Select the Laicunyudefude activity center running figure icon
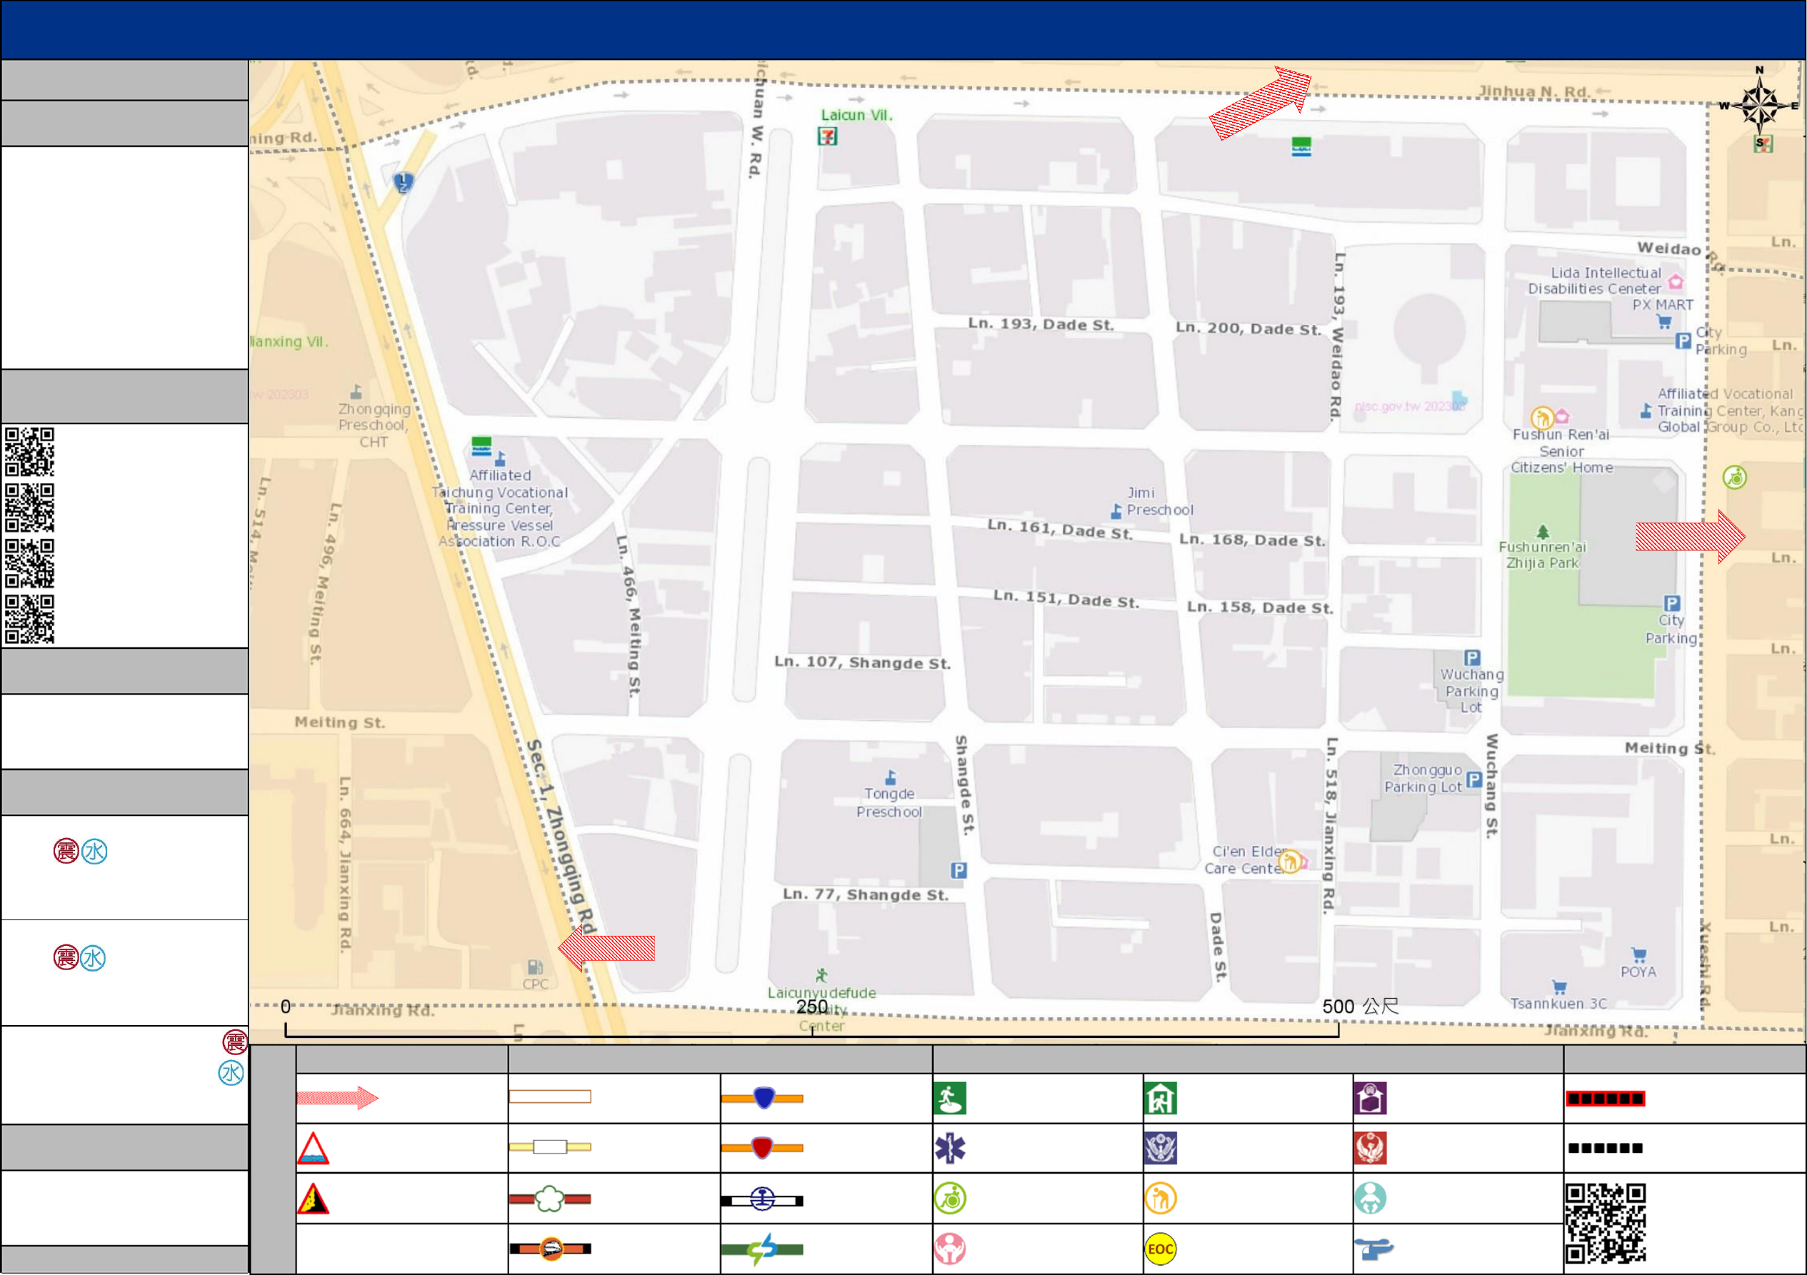 click(x=821, y=975)
